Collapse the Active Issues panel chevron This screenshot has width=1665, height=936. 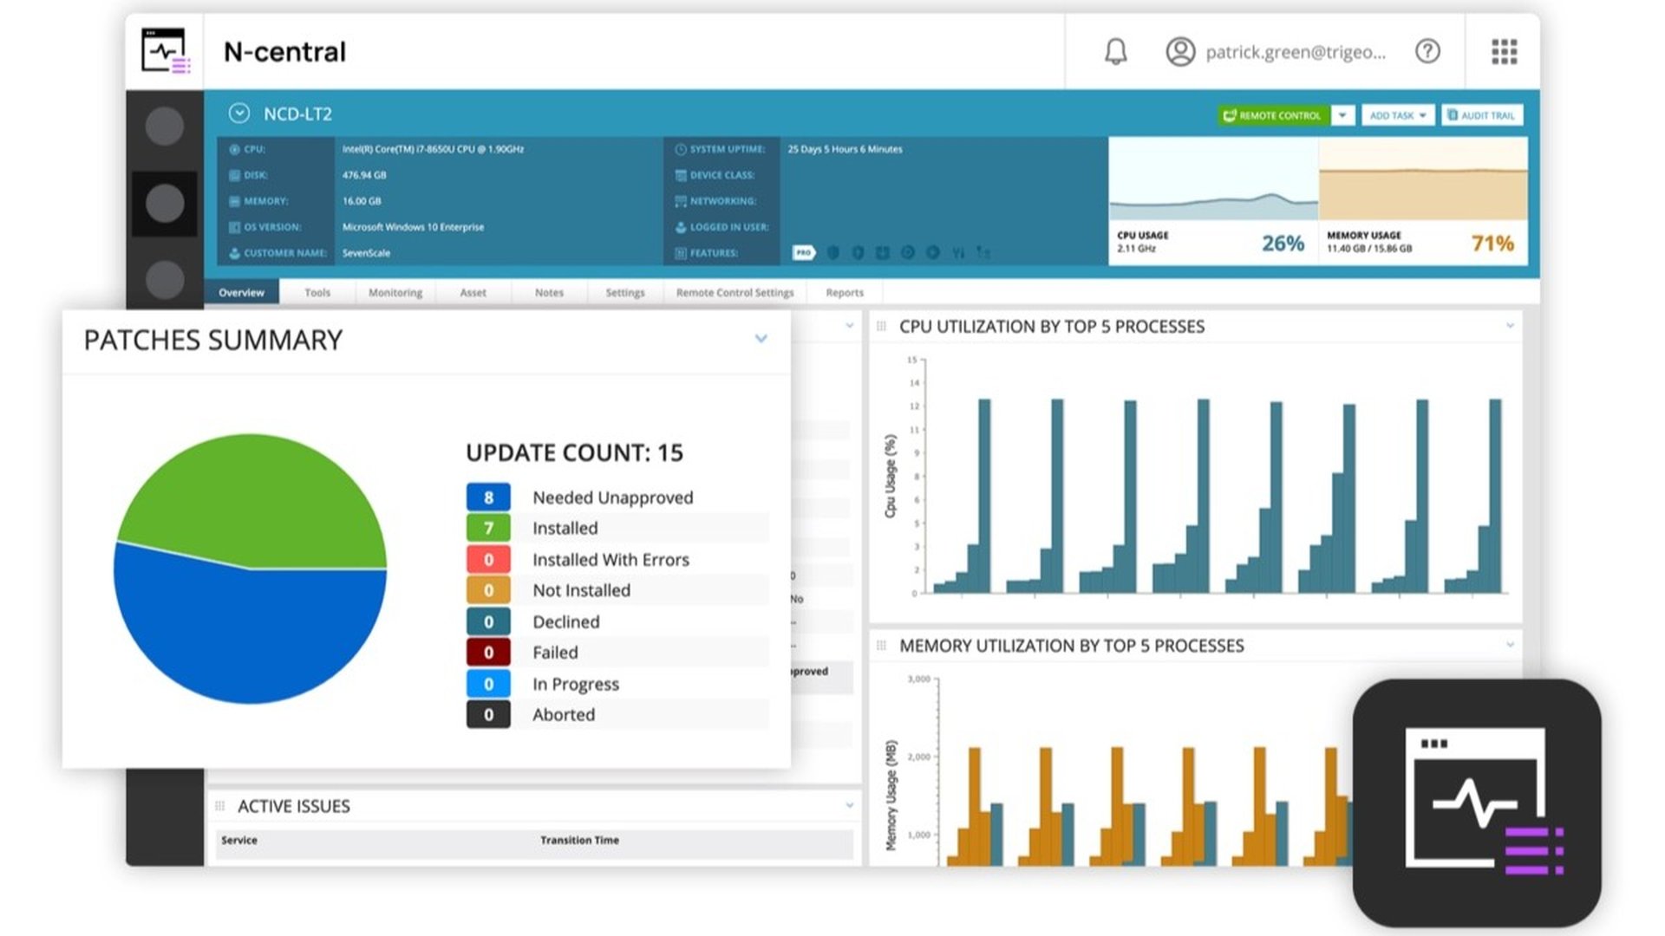coord(850,806)
